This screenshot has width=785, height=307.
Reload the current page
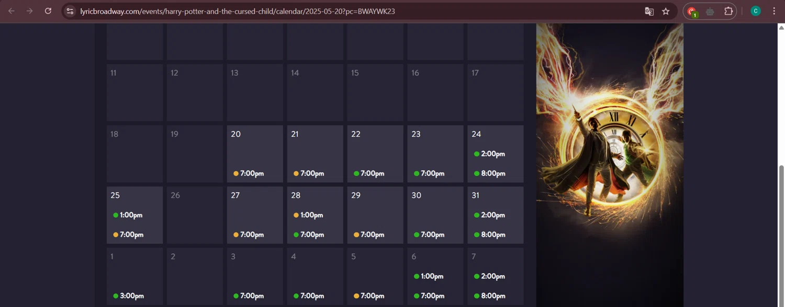[x=48, y=11]
